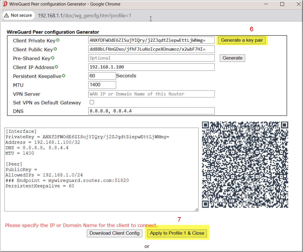Screen dimensions: 303x252
Task: Click the Draytek favicon in title bar
Action: [x=5, y=4]
